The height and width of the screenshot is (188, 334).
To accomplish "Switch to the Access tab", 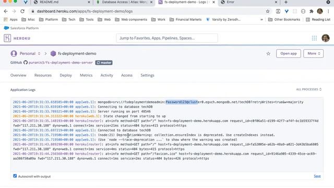I will 127,75.
